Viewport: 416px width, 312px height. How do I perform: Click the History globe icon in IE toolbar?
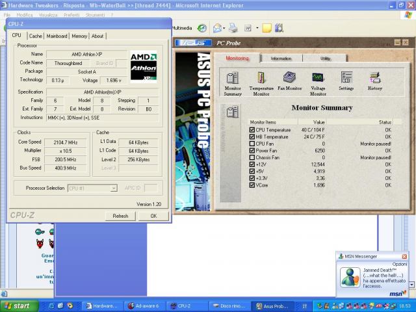tap(202, 28)
